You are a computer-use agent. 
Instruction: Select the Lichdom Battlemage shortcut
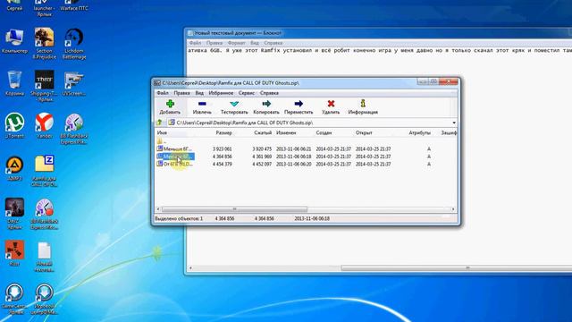(x=74, y=44)
